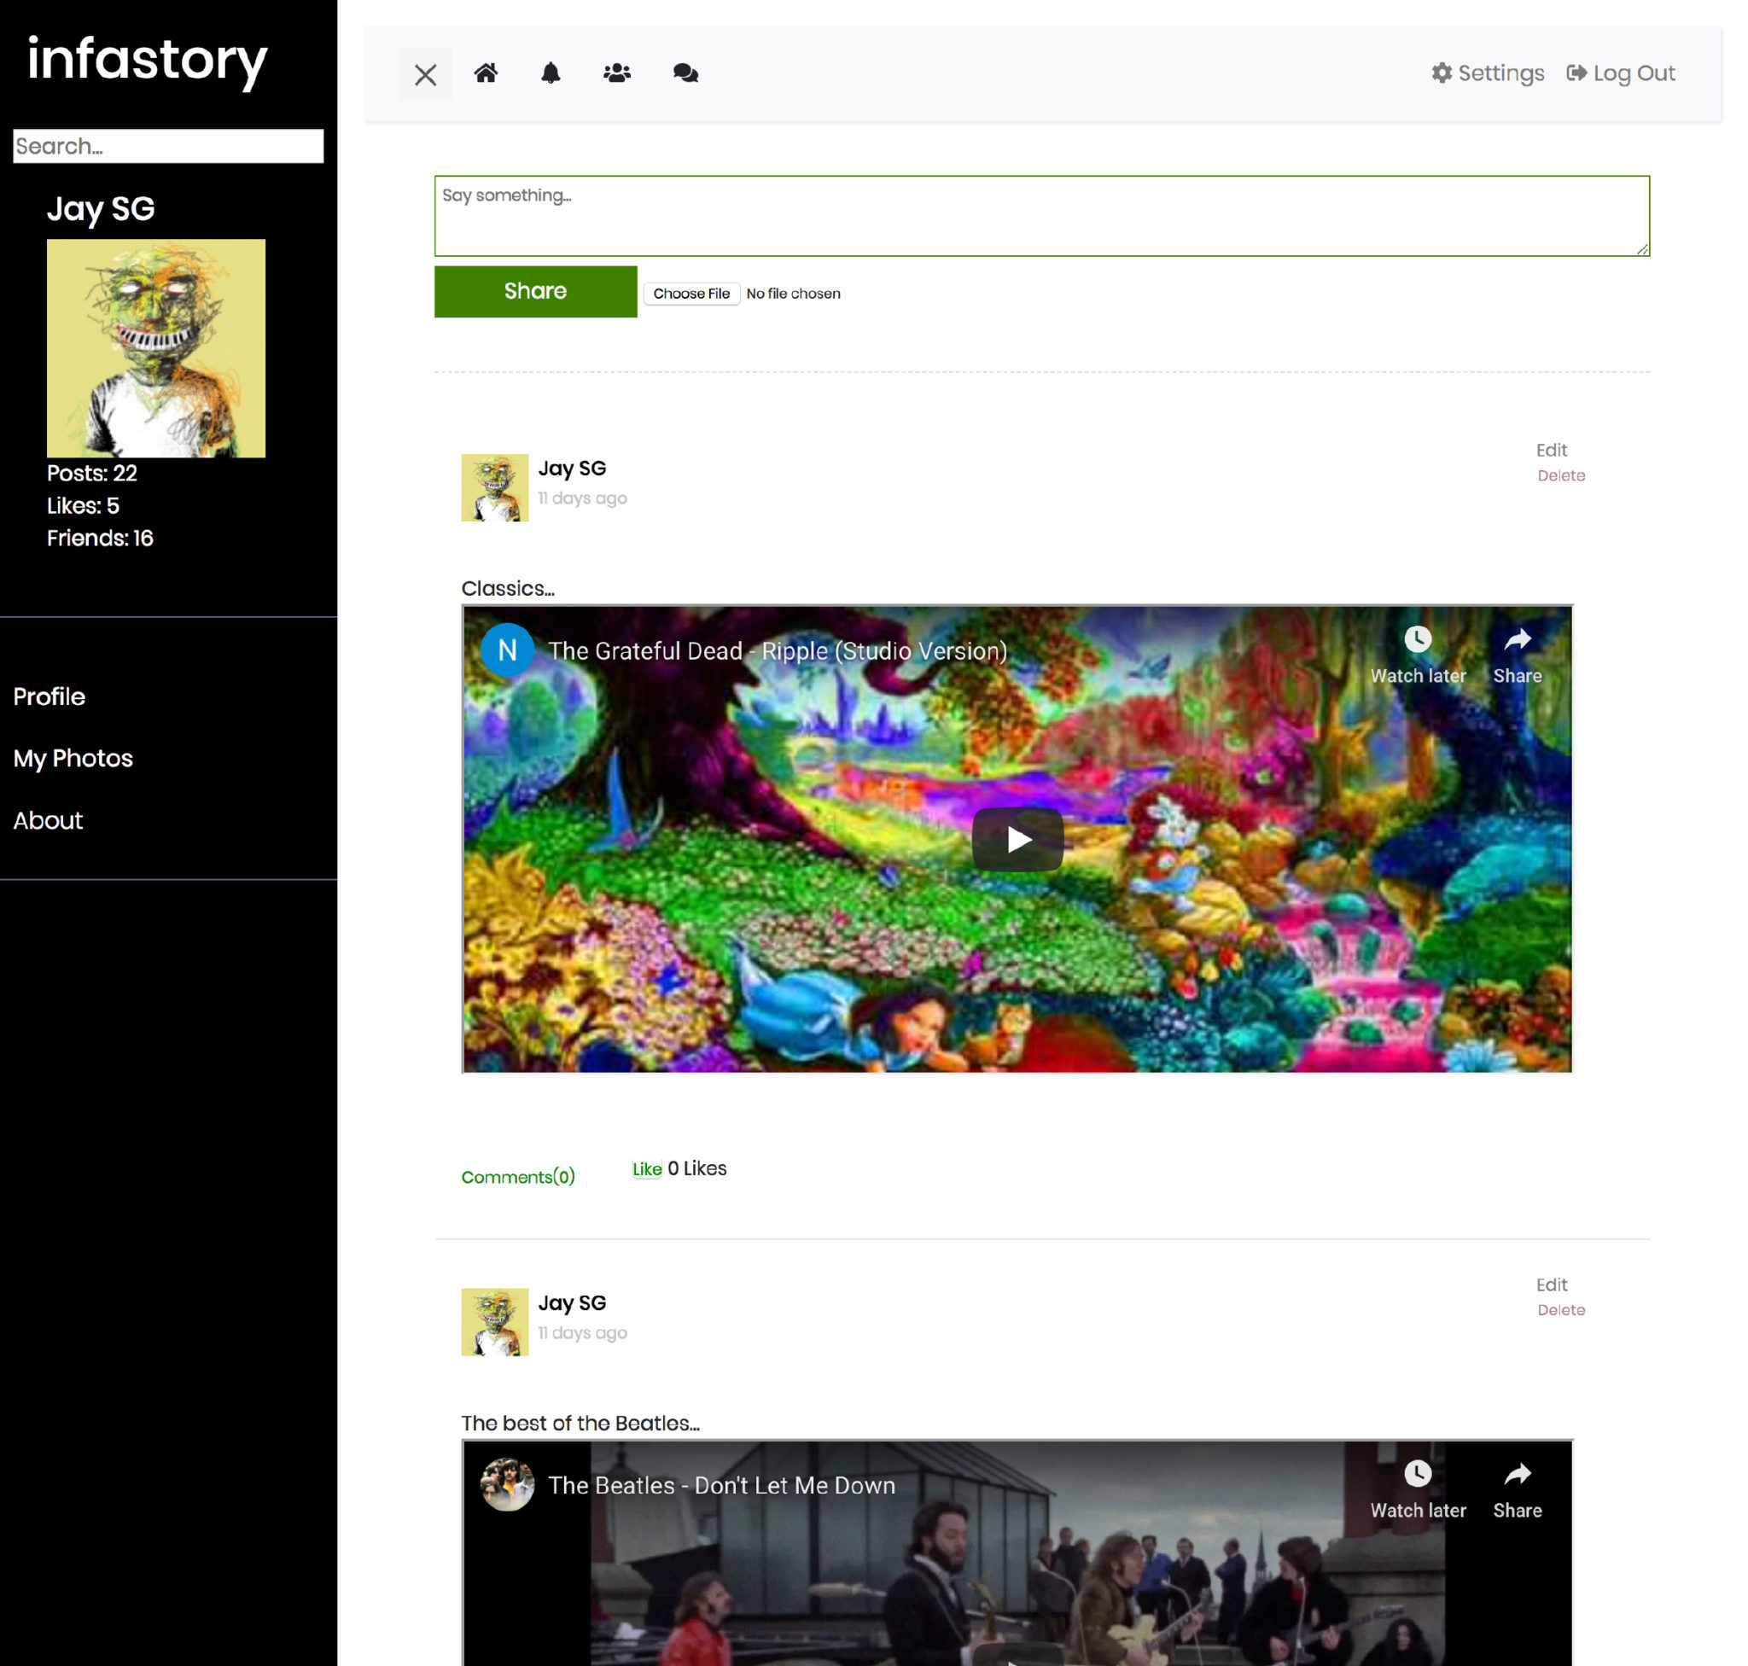Click Watch later on Beatles video
Screen dimensions: 1748x1666
[1418, 1488]
